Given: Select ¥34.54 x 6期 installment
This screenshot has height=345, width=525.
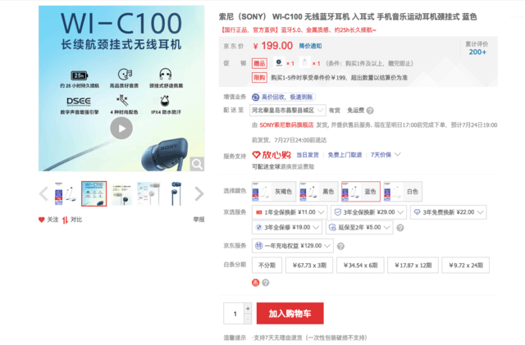Looking at the screenshot, I should [x=360, y=266].
